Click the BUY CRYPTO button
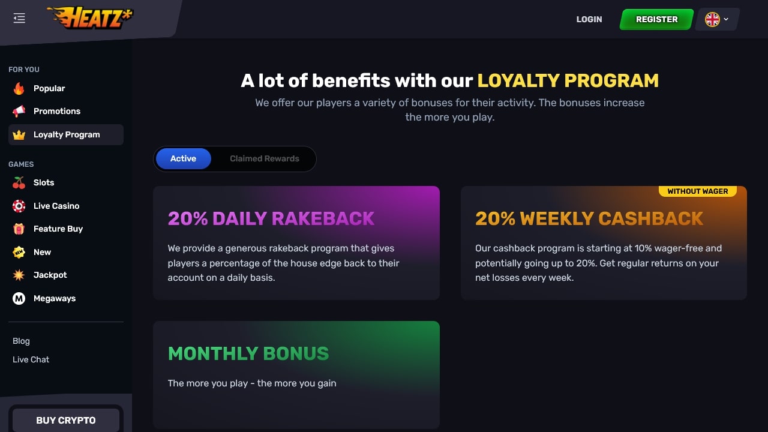Screen dimensions: 768x432 tap(66, 420)
